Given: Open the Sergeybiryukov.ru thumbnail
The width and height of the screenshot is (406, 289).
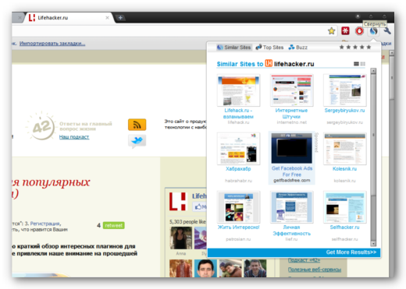Looking at the screenshot, I should [344, 90].
